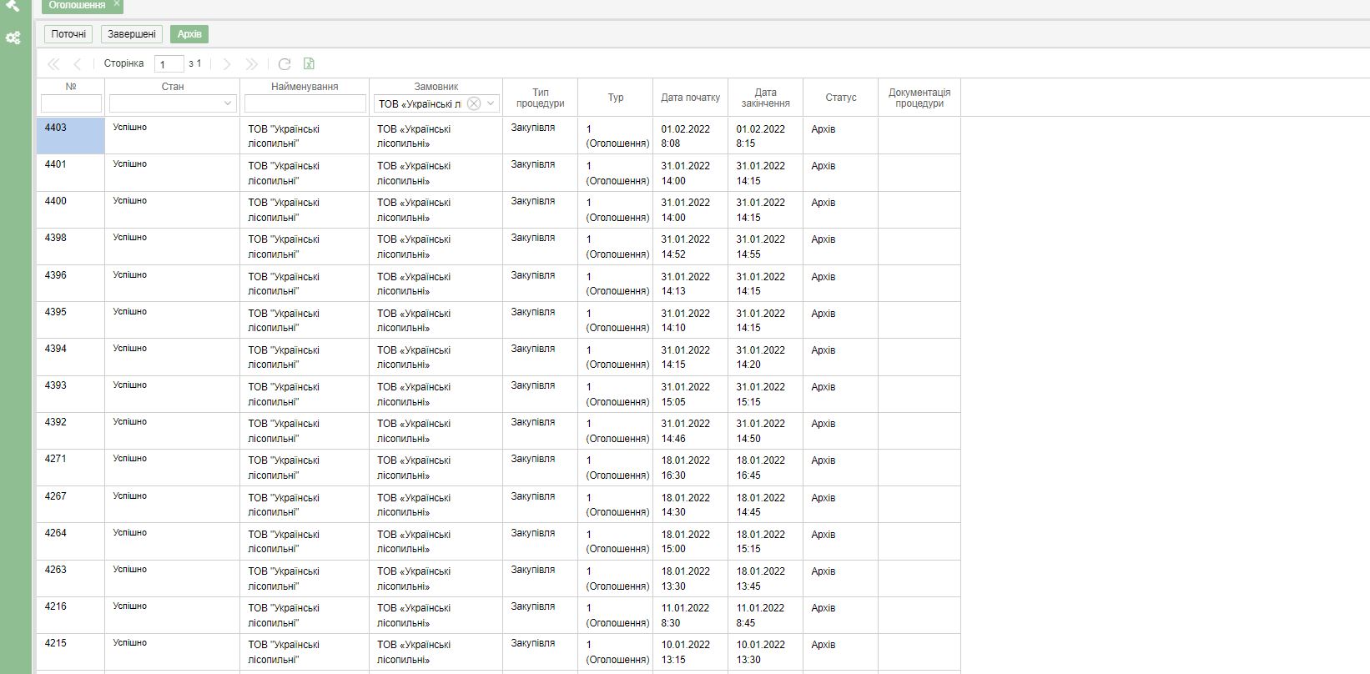Export the table to Excel
The image size is (1370, 674).
click(x=309, y=64)
